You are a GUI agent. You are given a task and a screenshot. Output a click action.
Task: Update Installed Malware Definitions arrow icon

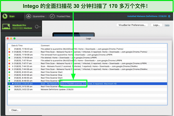point(169,16)
